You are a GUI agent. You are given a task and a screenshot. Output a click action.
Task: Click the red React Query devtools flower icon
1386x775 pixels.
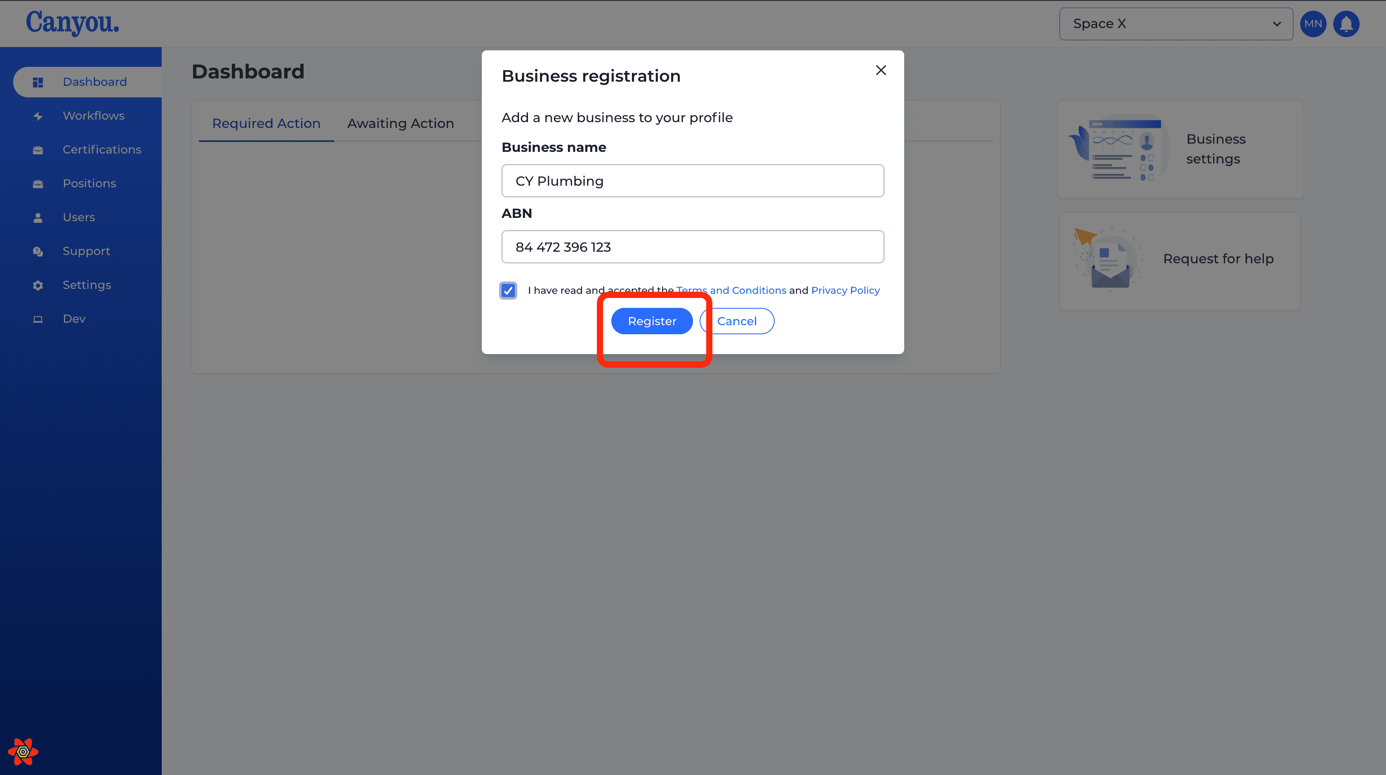[x=23, y=752]
